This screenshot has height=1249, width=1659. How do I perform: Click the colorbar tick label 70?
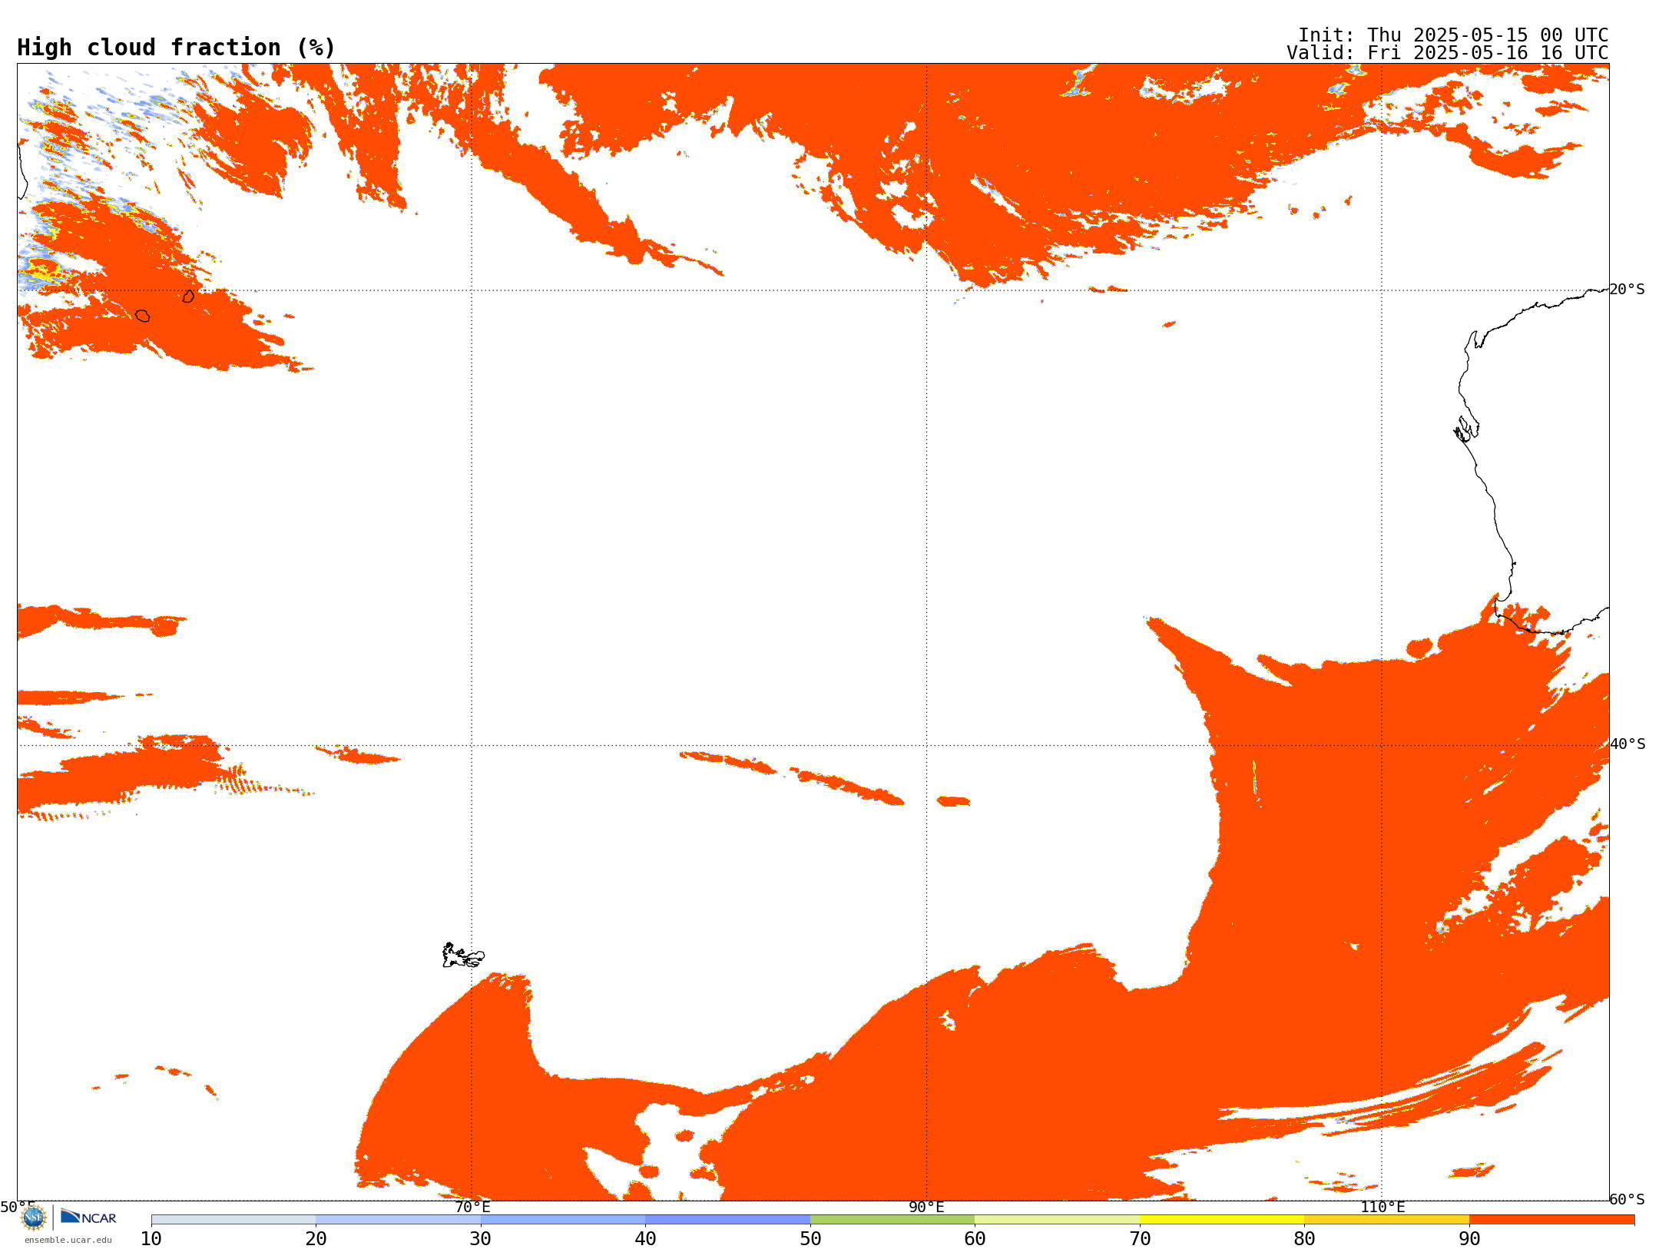click(1140, 1238)
